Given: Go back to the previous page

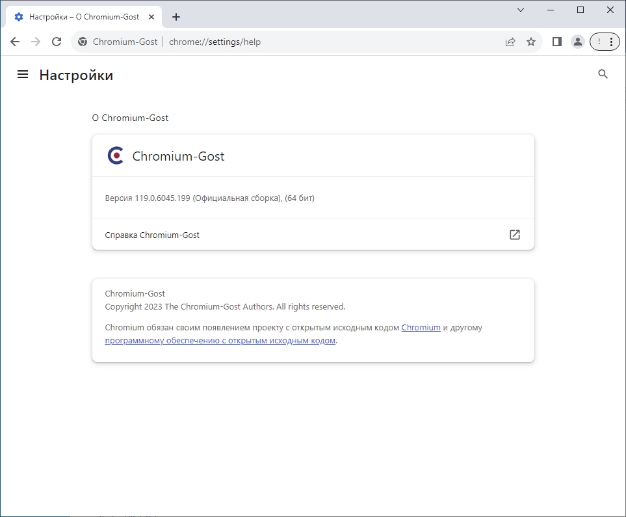Looking at the screenshot, I should (x=15, y=42).
